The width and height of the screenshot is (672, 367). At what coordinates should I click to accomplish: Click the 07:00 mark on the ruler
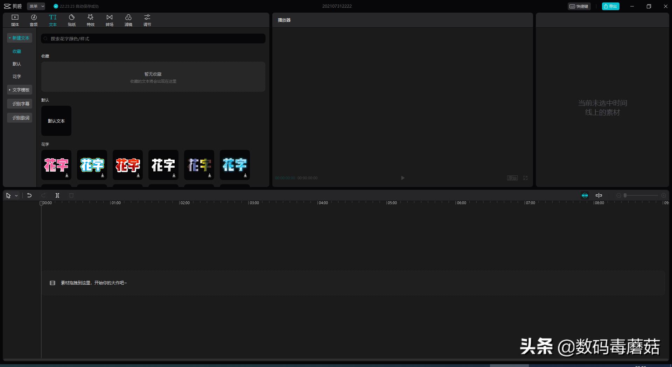[x=530, y=203]
